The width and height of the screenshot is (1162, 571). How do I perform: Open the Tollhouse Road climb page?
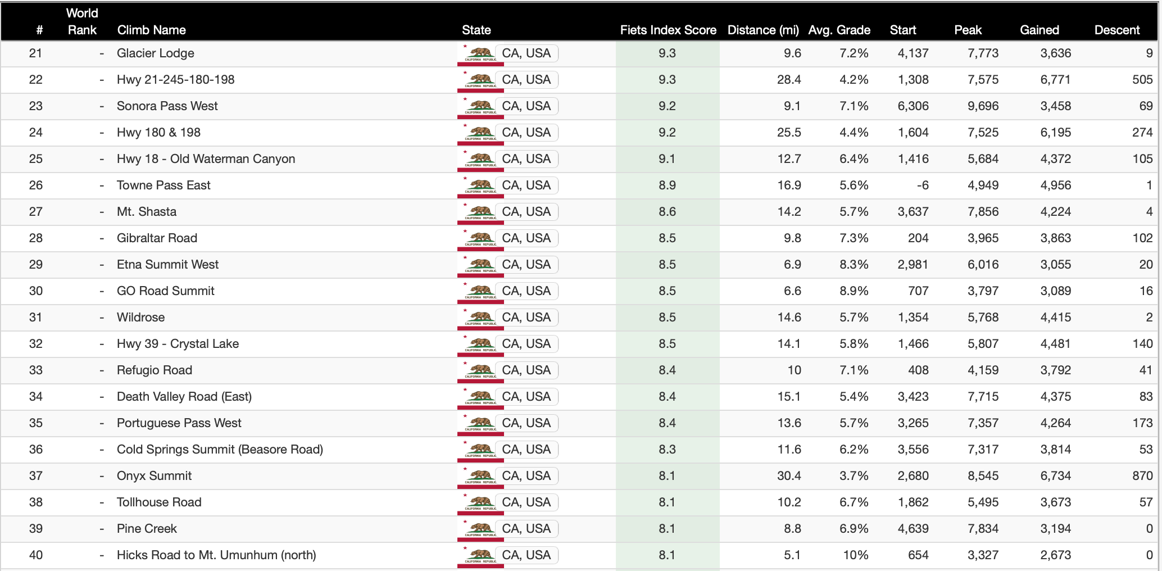(159, 502)
